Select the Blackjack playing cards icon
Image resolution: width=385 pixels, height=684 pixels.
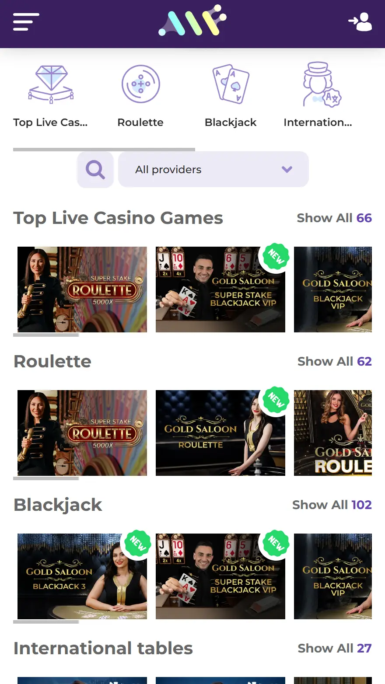pyautogui.click(x=231, y=84)
